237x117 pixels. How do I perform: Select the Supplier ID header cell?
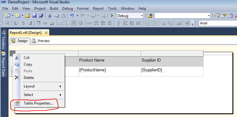pyautogui.click(x=172, y=62)
